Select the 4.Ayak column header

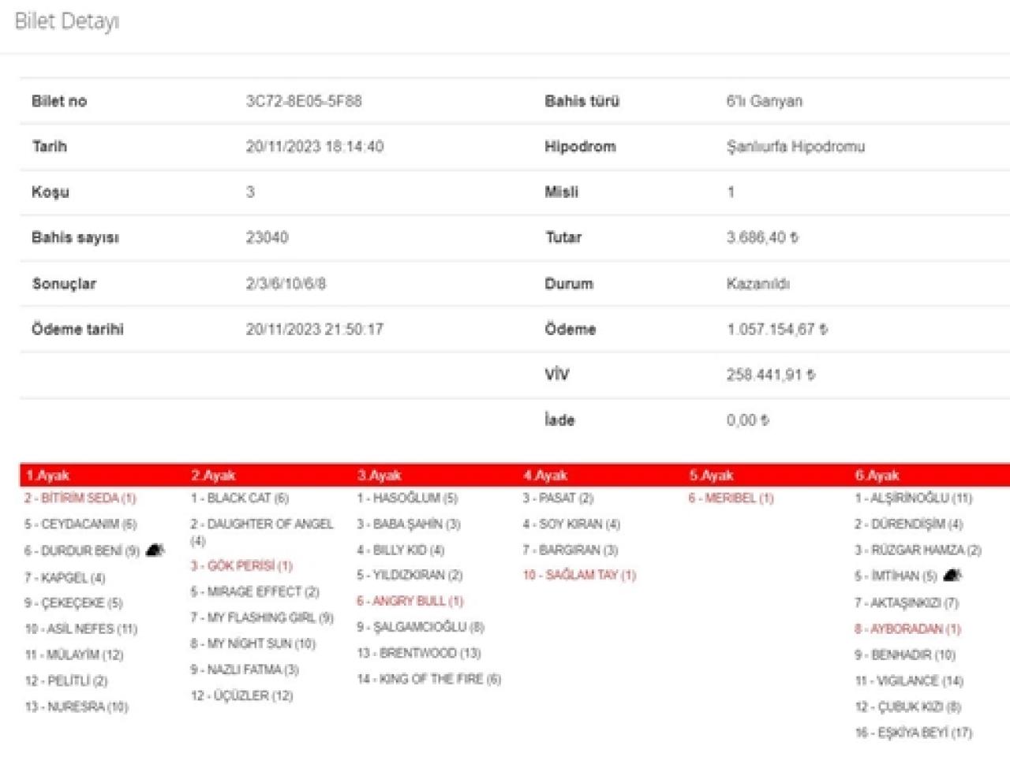[x=544, y=475]
